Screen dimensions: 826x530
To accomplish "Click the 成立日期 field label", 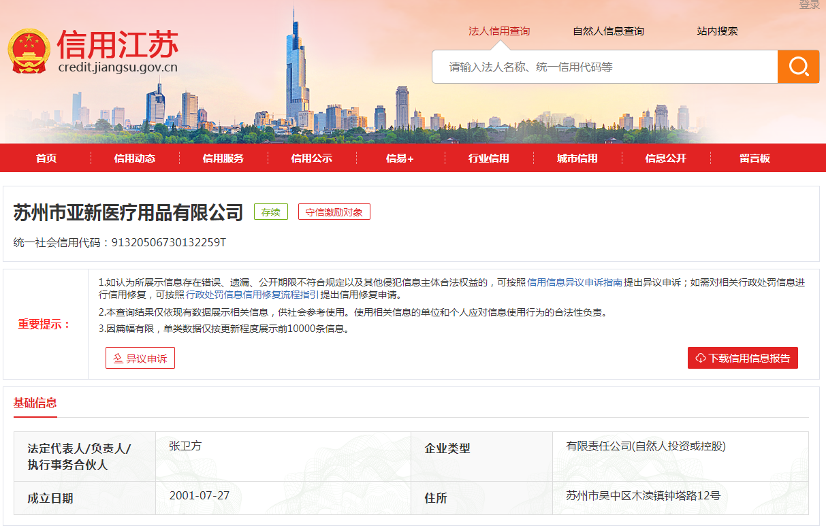I will coord(50,498).
